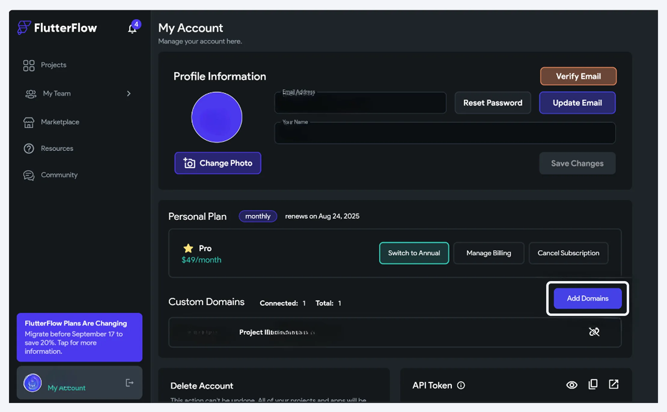The width and height of the screenshot is (667, 412).
Task: Open the notifications bell icon
Action: (132, 29)
